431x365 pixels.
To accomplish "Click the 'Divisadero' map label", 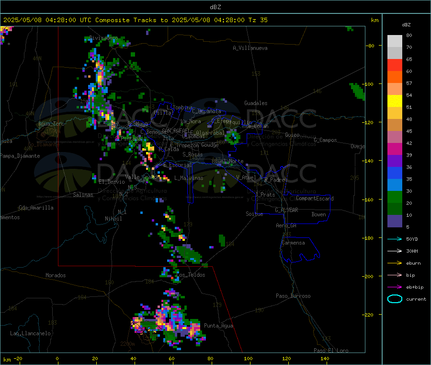I will [103, 38].
